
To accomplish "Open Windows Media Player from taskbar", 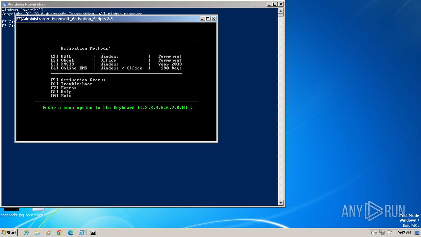I will (48, 233).
